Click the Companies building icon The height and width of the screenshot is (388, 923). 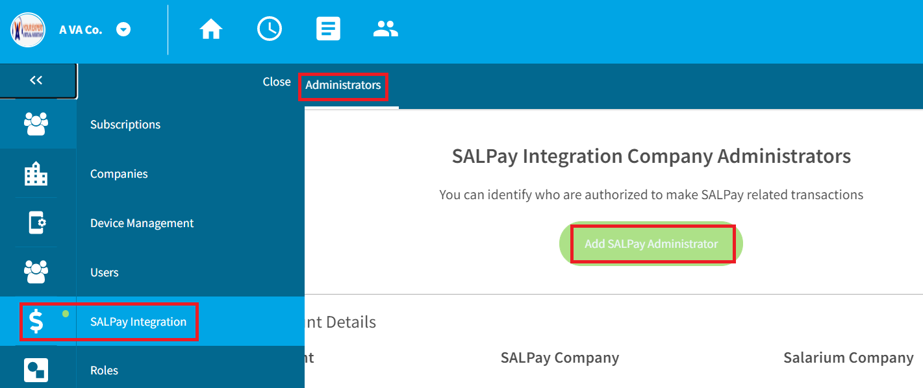(x=36, y=174)
